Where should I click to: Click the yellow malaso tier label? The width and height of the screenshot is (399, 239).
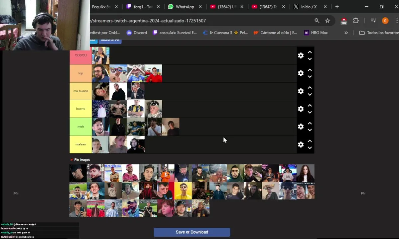tap(80, 144)
